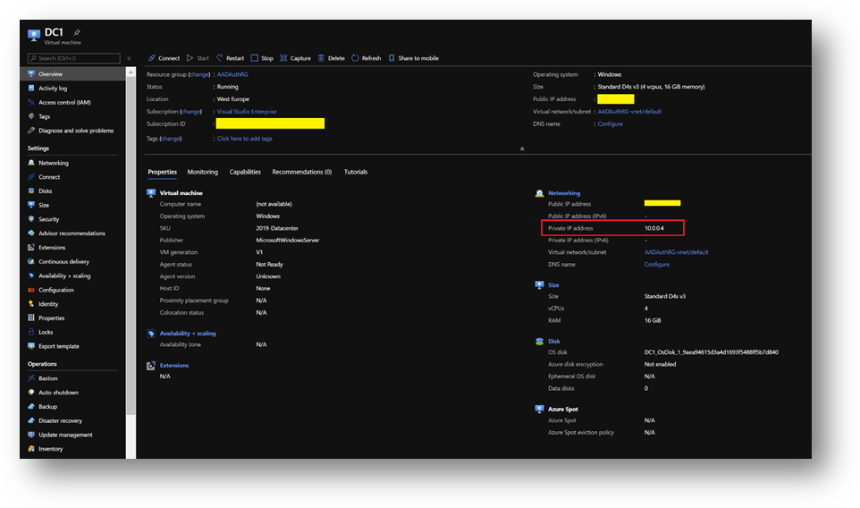Click the Connect icon in the toolbar
This screenshot has height=508, width=860.
click(152, 58)
